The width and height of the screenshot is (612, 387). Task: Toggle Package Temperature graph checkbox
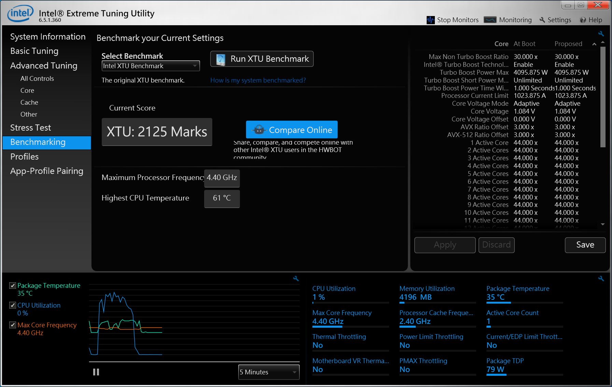13,285
